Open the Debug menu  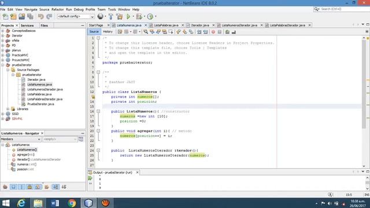pos(79,9)
